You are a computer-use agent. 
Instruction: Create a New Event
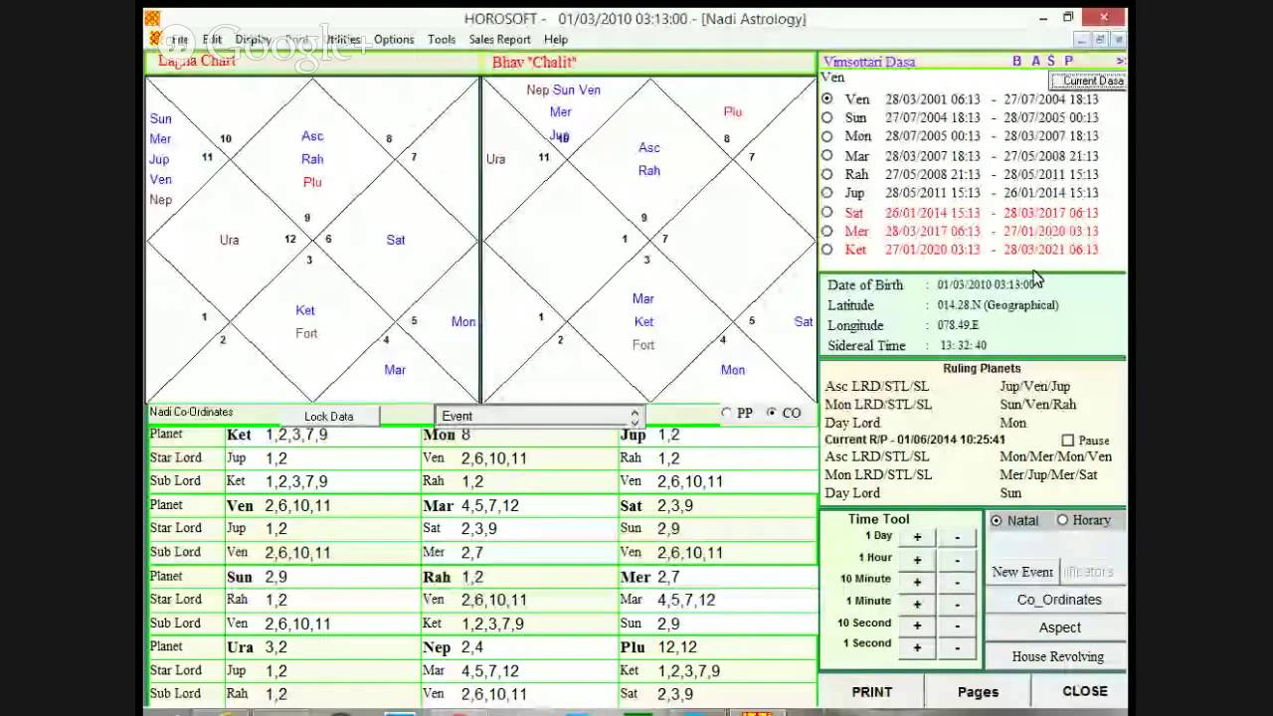click(x=1021, y=572)
